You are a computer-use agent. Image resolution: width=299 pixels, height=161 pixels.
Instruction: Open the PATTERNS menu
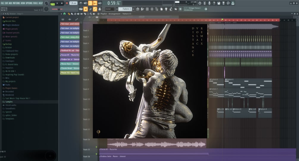point(16,3)
